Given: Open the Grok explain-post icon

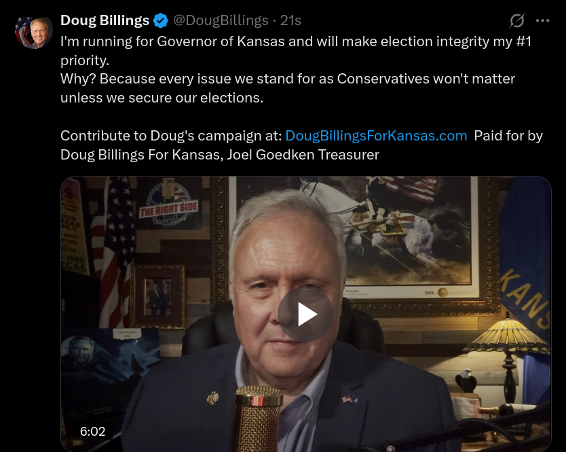Looking at the screenshot, I should pos(517,20).
